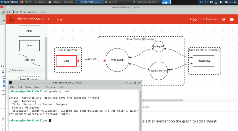
Task: Click the logout icon beside local-user
Action: [x=224, y=19]
